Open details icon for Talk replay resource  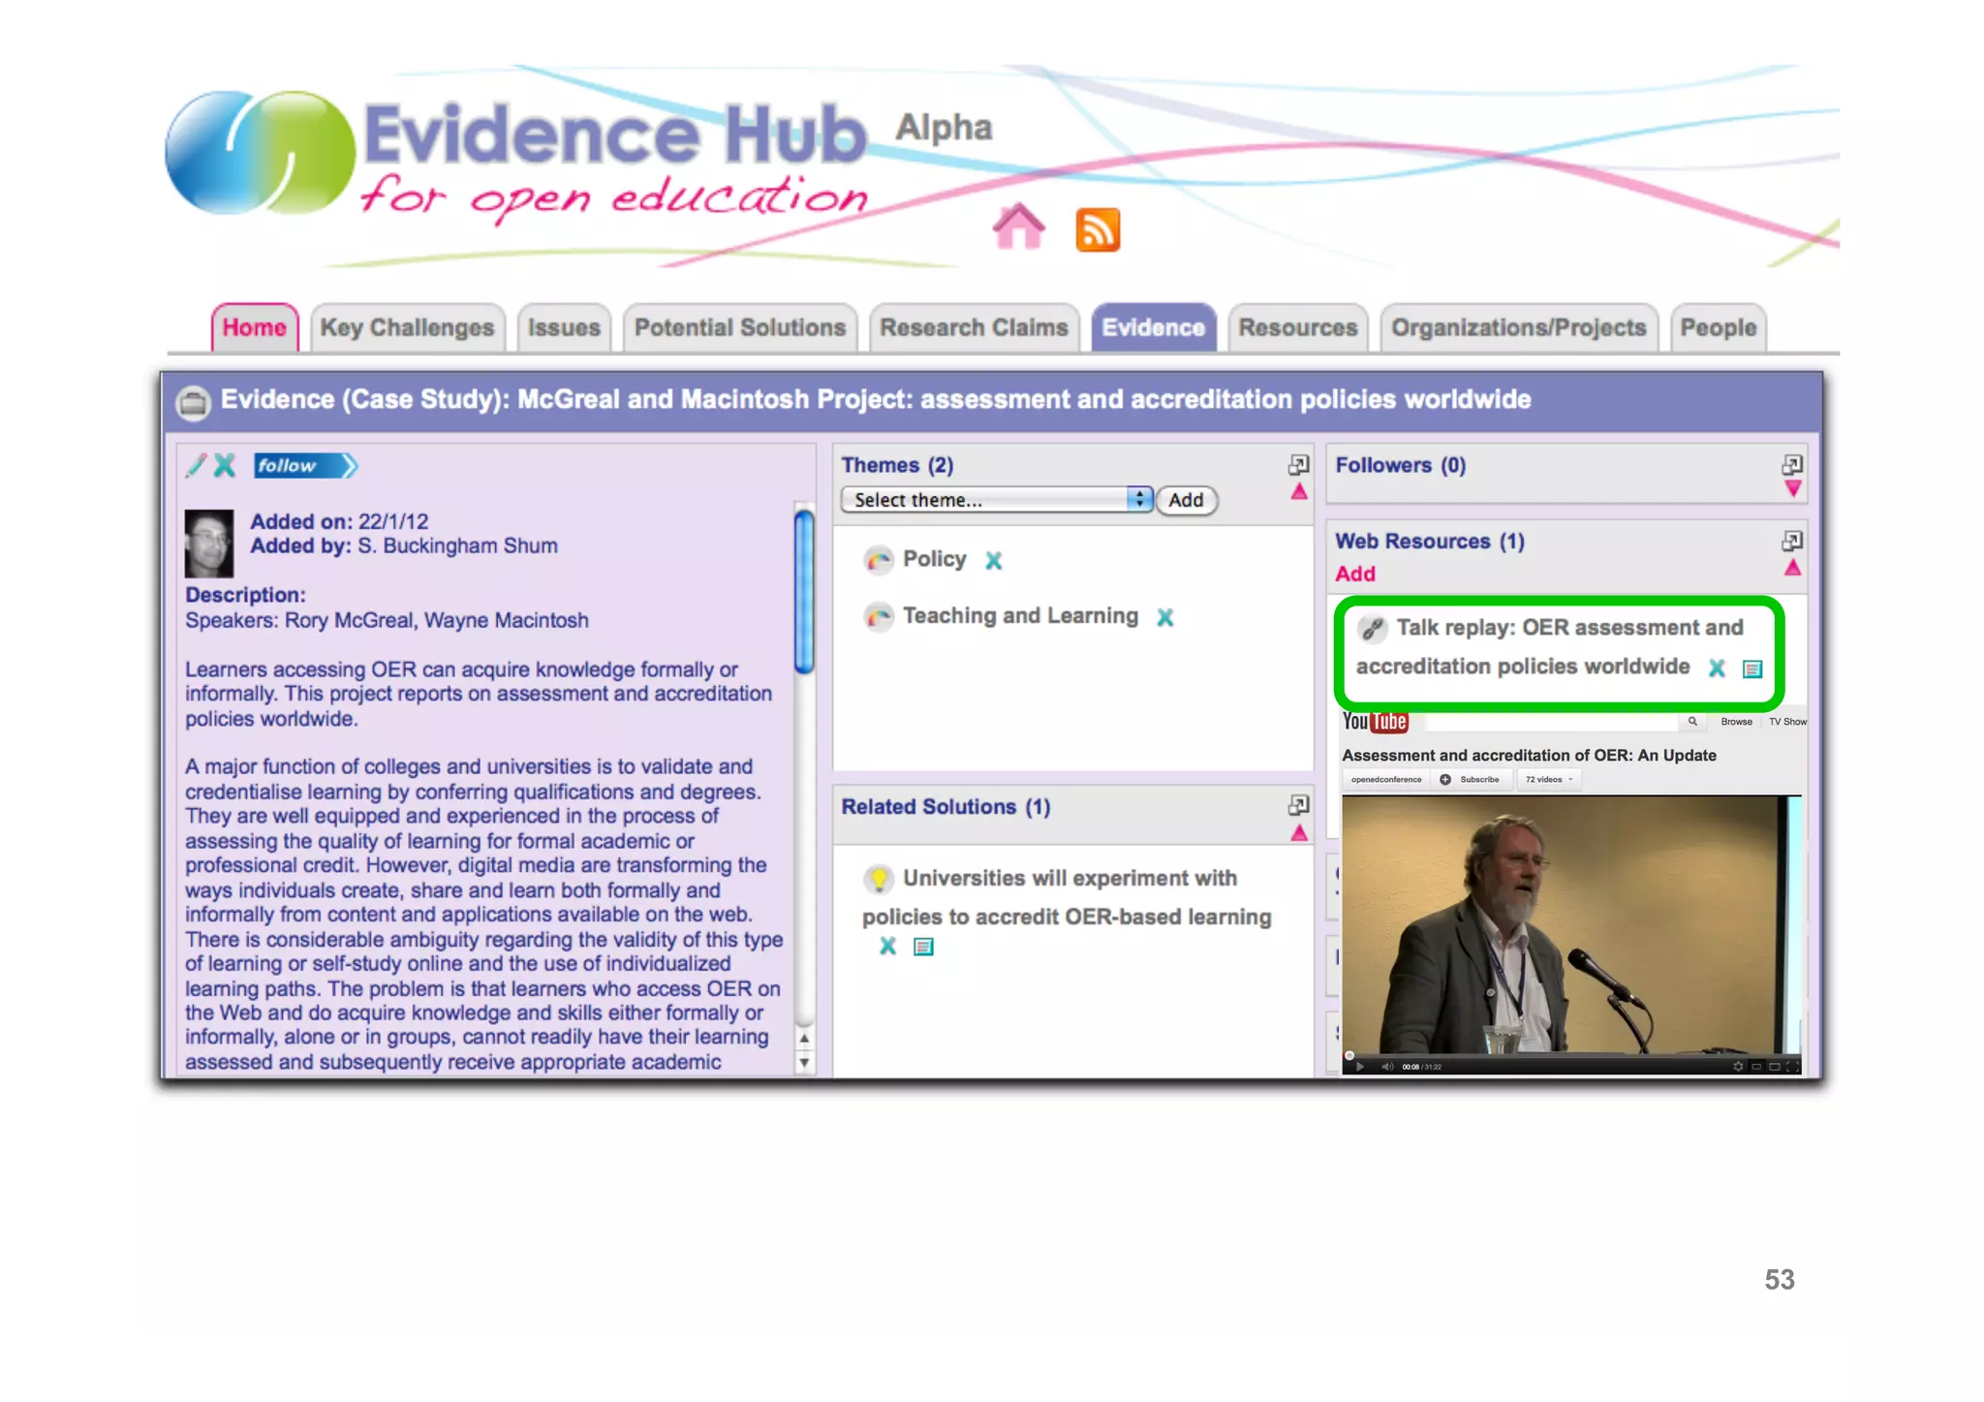(x=1751, y=669)
